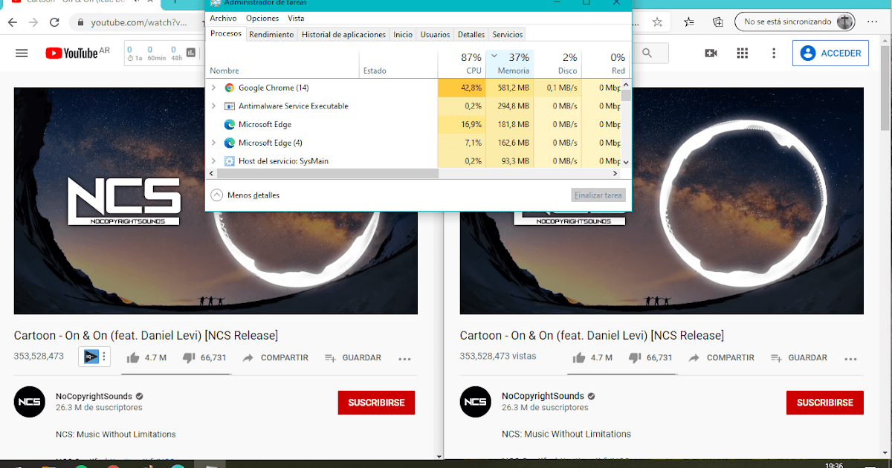Screen dimensions: 892x468
Task: Toggle dislike on the video
Action: click(x=188, y=357)
